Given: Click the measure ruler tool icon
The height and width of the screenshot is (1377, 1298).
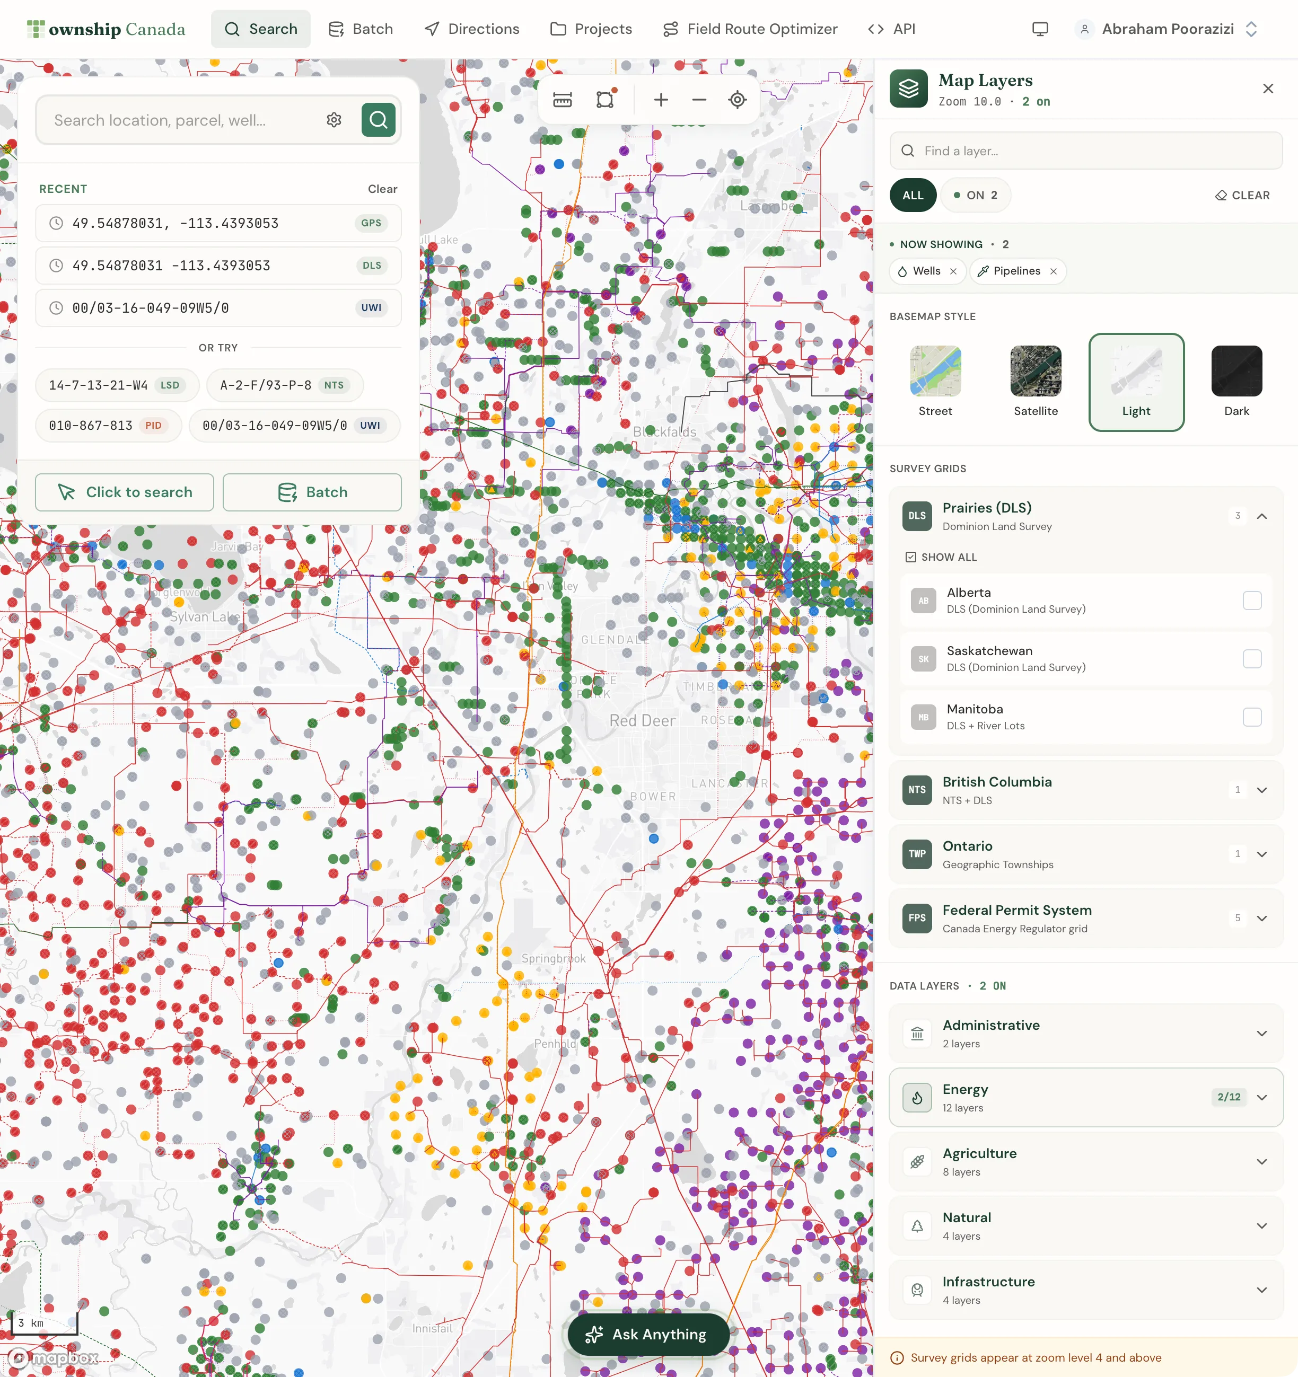Looking at the screenshot, I should click(x=562, y=100).
